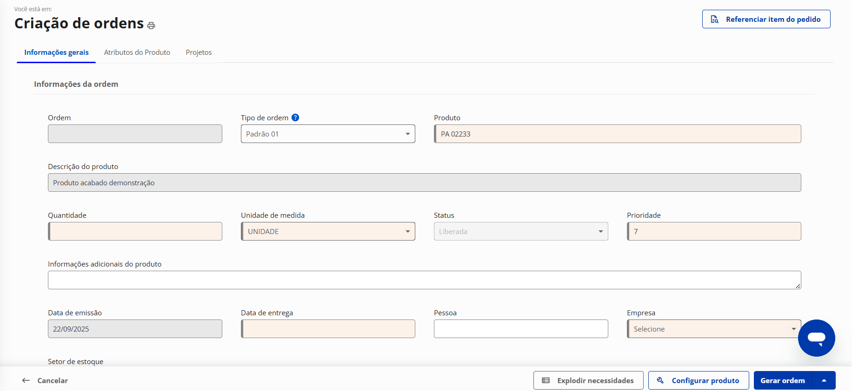Viewport: 852px width, 391px height.
Task: Click the print icon beside the page title
Action: [151, 26]
